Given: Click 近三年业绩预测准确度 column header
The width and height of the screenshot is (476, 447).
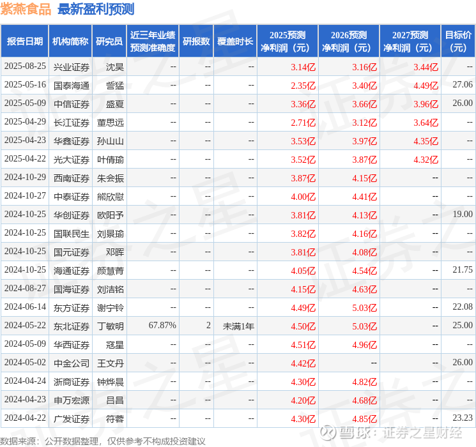Looking at the screenshot, I should pos(153,42).
